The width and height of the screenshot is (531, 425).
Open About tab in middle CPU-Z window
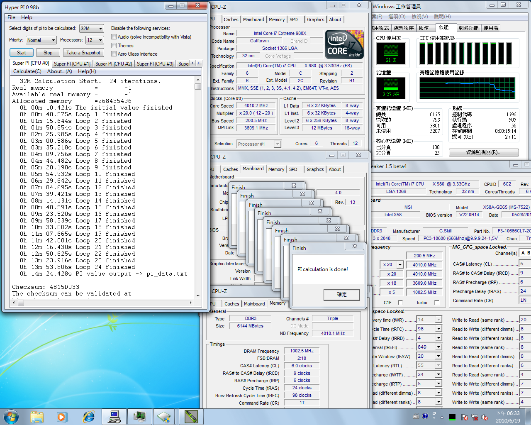[x=335, y=169]
